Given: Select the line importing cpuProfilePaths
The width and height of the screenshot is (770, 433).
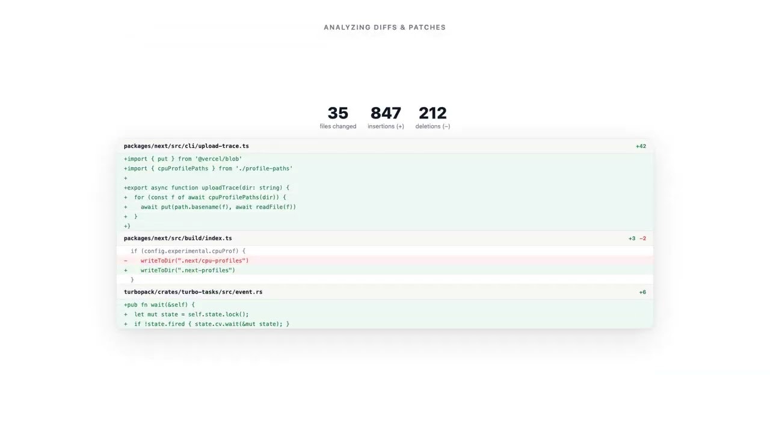Looking at the screenshot, I should click(385, 168).
